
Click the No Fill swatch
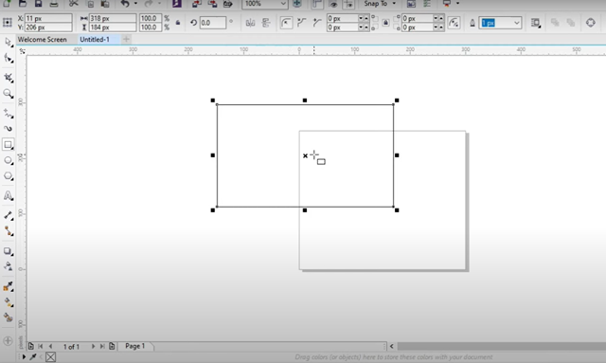[x=50, y=356]
